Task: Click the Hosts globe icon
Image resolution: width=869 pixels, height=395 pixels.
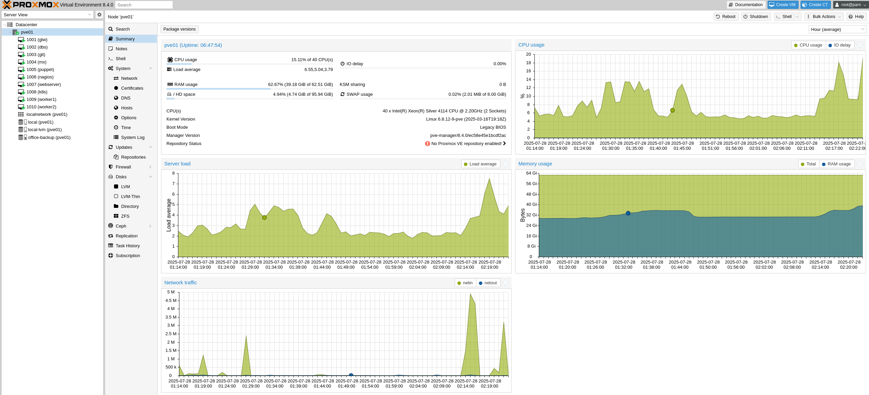Action: [x=116, y=108]
